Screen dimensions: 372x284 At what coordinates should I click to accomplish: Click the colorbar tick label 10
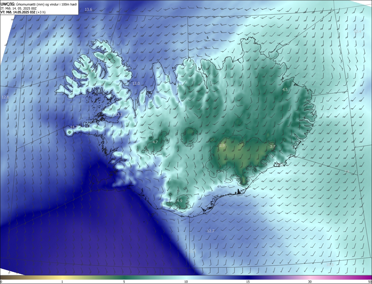point(186,282)
